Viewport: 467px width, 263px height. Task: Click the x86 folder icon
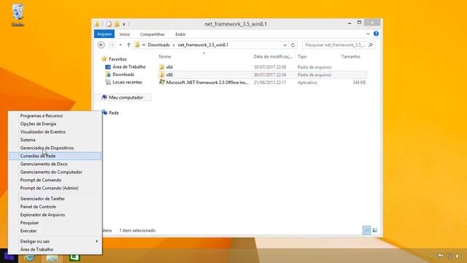coord(162,75)
